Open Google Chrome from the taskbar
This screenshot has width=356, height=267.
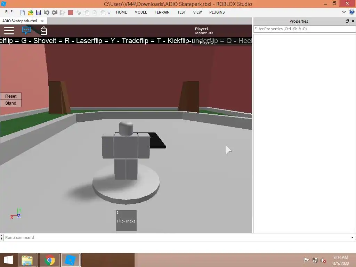50,260
